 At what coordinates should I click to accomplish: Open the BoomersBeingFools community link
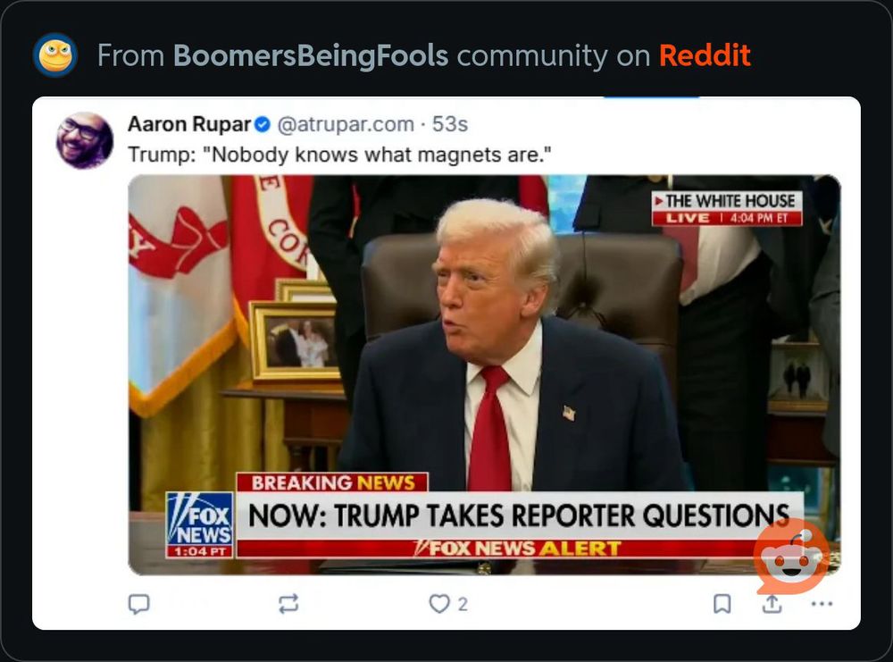click(x=311, y=55)
